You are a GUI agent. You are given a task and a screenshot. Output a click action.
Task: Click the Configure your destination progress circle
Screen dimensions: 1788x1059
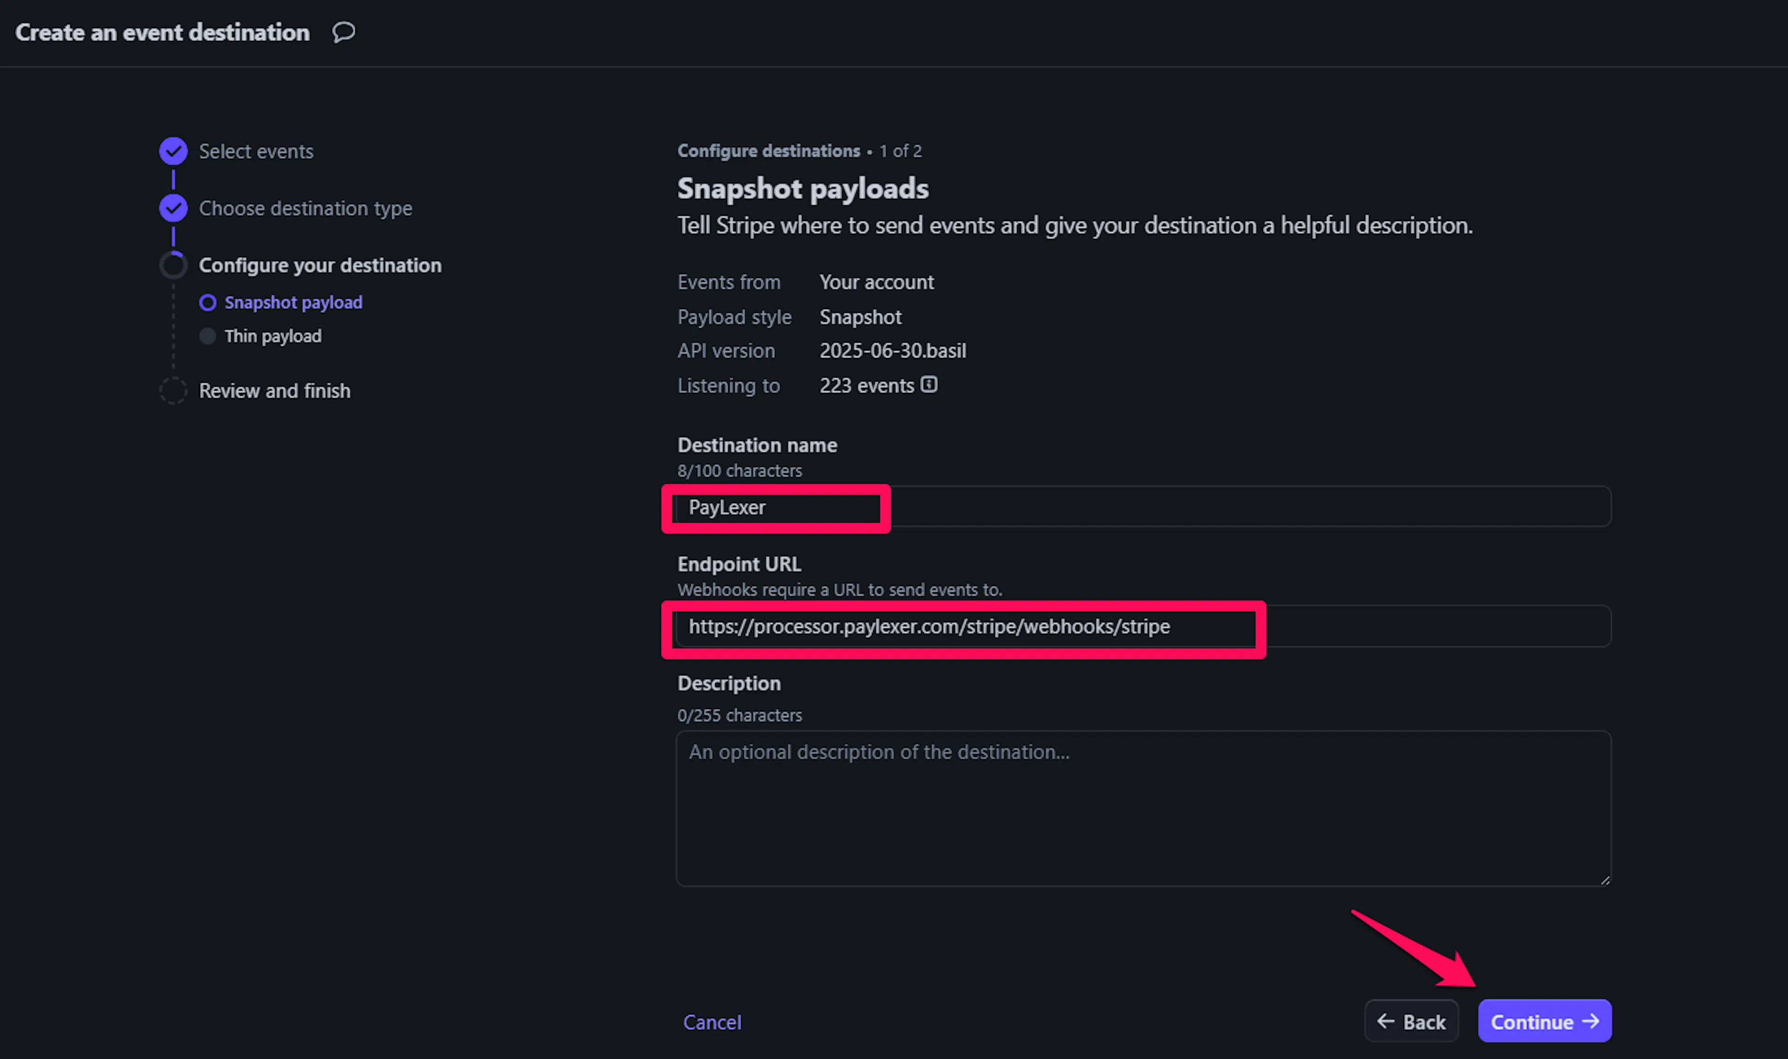(174, 265)
